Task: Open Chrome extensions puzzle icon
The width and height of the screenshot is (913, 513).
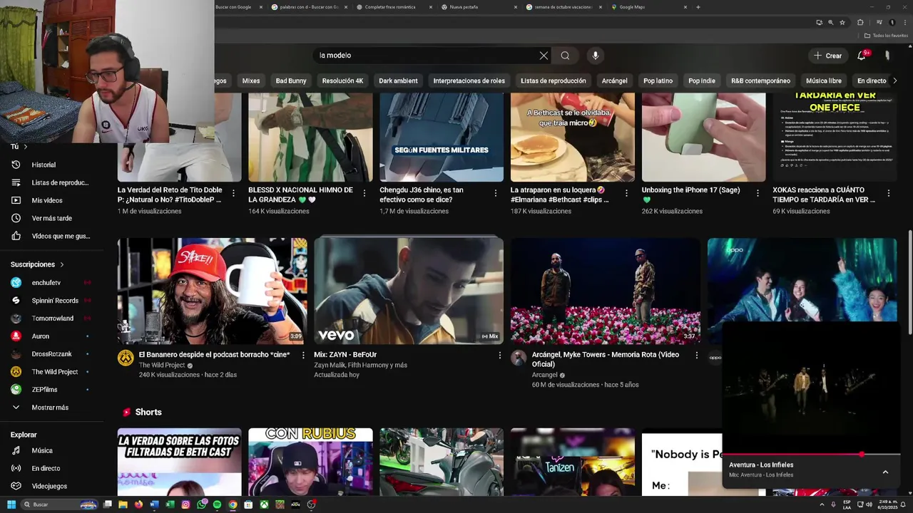Action: (860, 22)
